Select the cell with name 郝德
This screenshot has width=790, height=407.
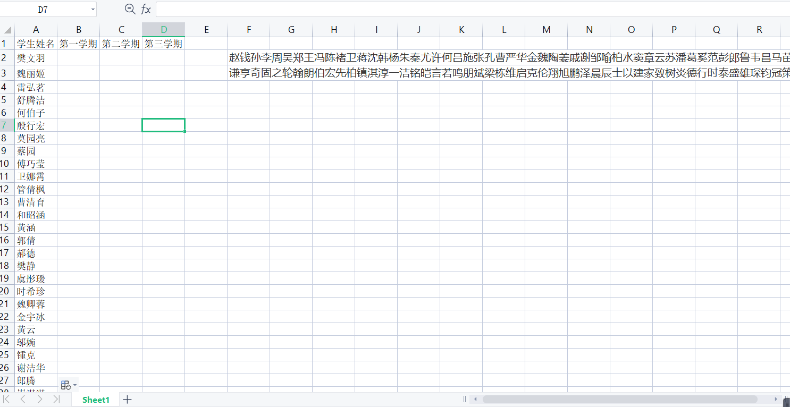pos(36,253)
